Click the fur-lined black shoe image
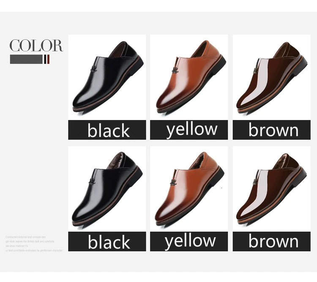The height and width of the screenshot is (282, 317). [107, 189]
